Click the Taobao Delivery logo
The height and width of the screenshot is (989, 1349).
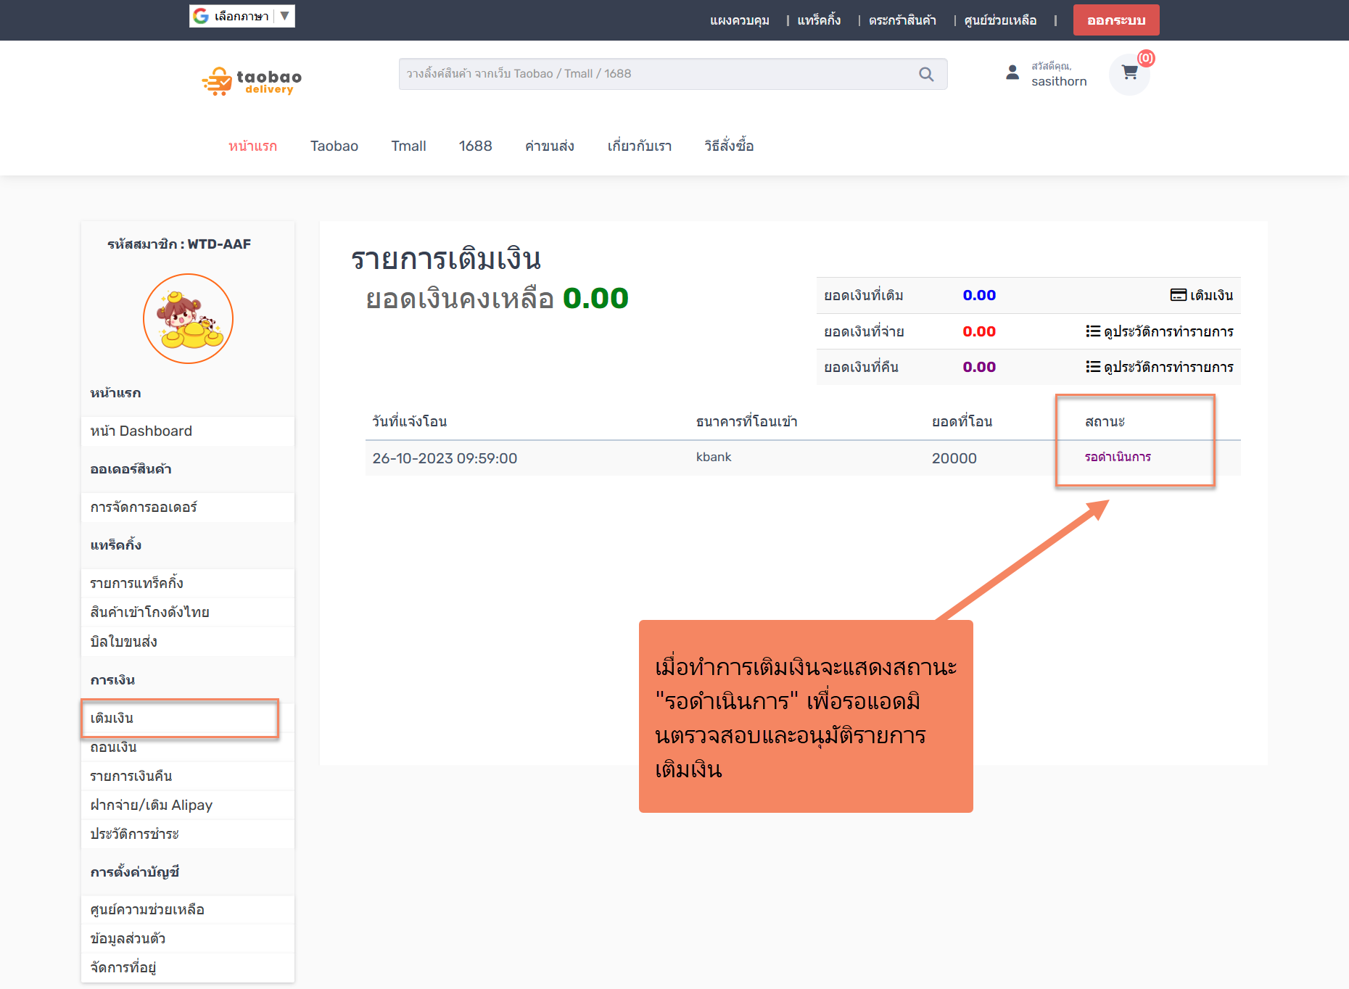pyautogui.click(x=252, y=81)
